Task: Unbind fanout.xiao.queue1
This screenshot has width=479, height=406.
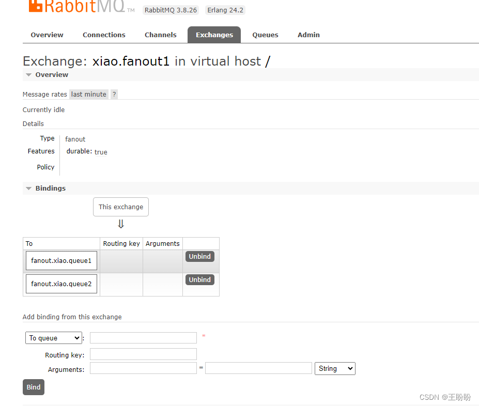Action: [200, 256]
